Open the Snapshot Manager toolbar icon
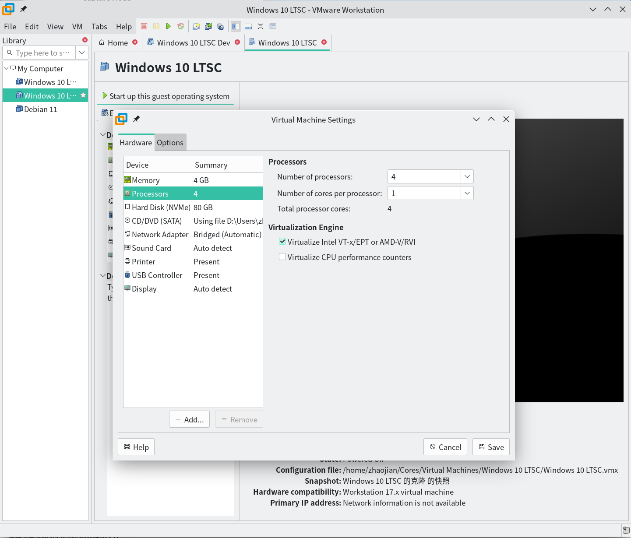This screenshot has width=631, height=538. (x=221, y=26)
